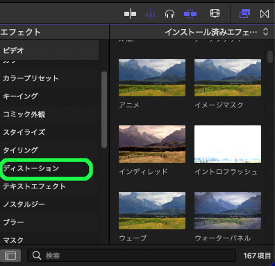Screen dimensions: 275x266
Task: Select the タイリング category
Action: click(x=49, y=150)
